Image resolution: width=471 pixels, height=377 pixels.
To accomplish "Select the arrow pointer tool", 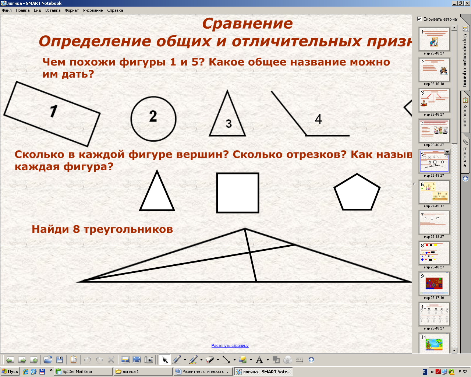I will coord(165,360).
